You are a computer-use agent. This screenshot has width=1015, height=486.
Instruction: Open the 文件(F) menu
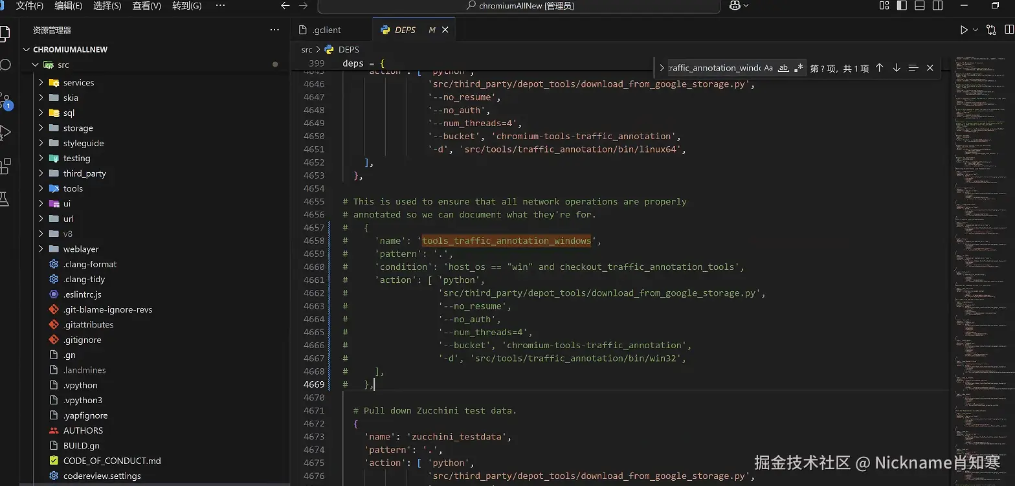(29, 6)
